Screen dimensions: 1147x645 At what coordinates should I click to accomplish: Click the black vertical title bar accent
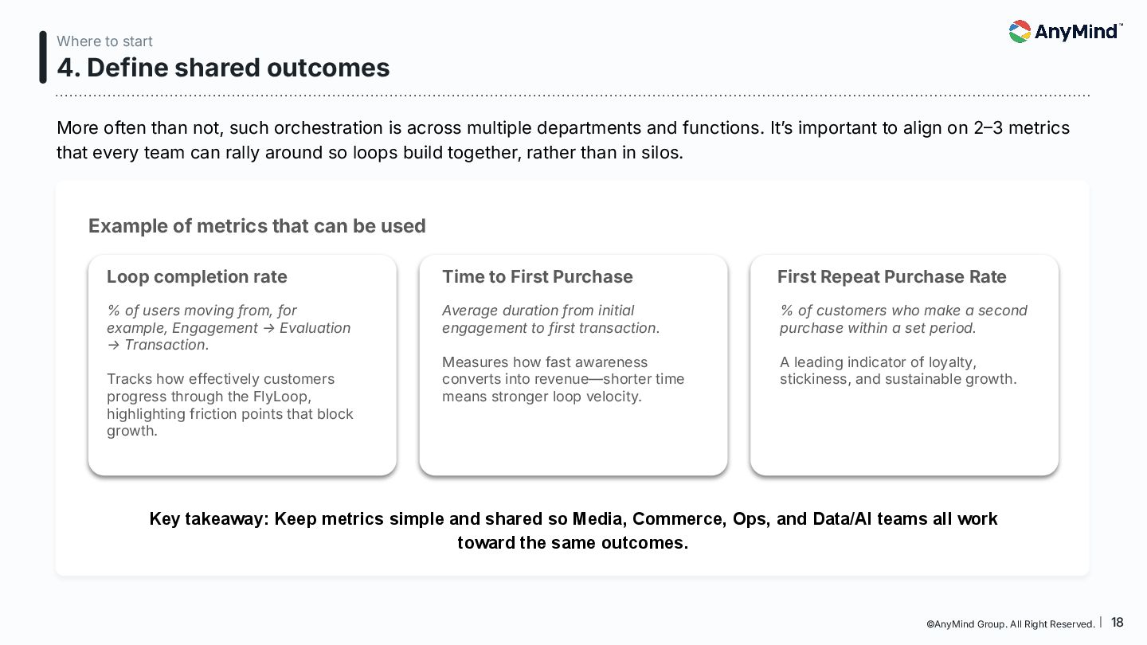click(43, 57)
